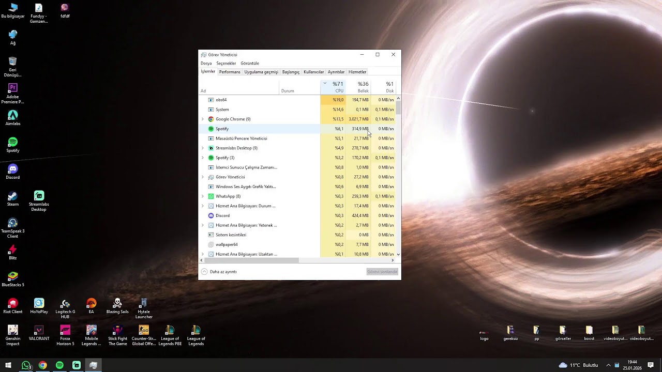Click horizontal scrollbar right arrow

(x=393, y=260)
